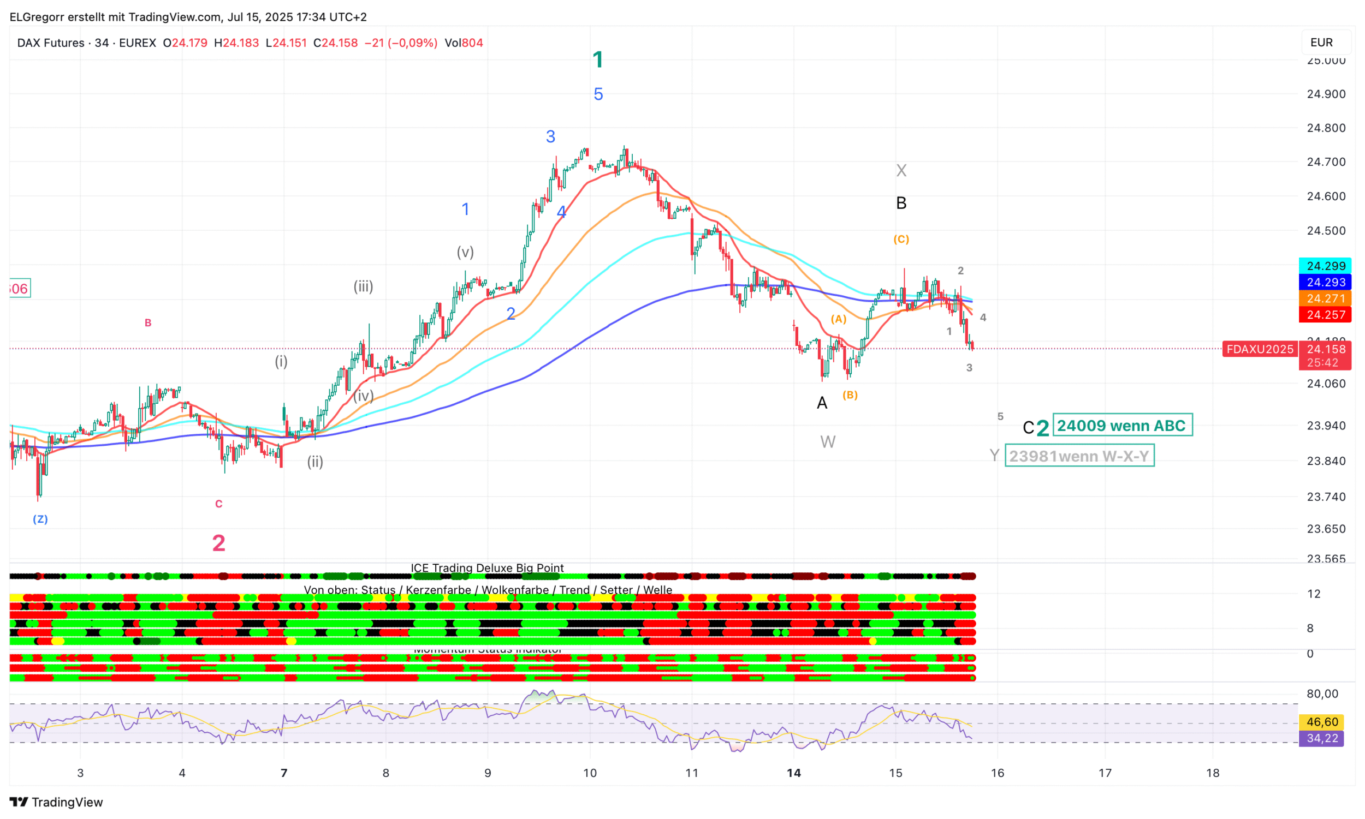Click the truncated 606 label on left edge
The height and width of the screenshot is (819, 1365).
pos(19,288)
